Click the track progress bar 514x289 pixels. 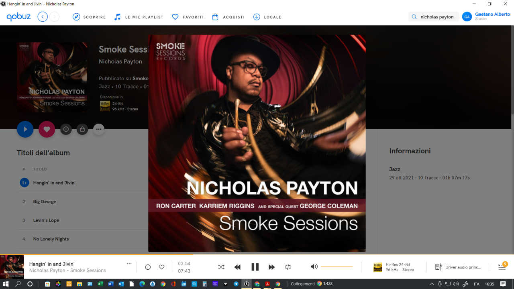pyautogui.click(x=257, y=254)
